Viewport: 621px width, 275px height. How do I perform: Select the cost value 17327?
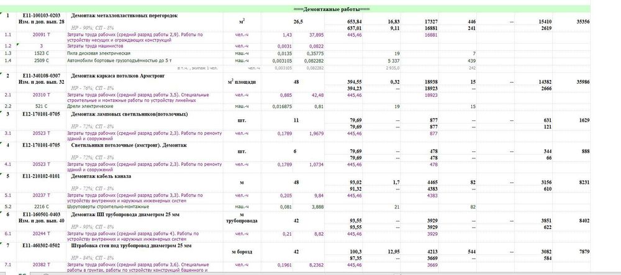pos(431,22)
